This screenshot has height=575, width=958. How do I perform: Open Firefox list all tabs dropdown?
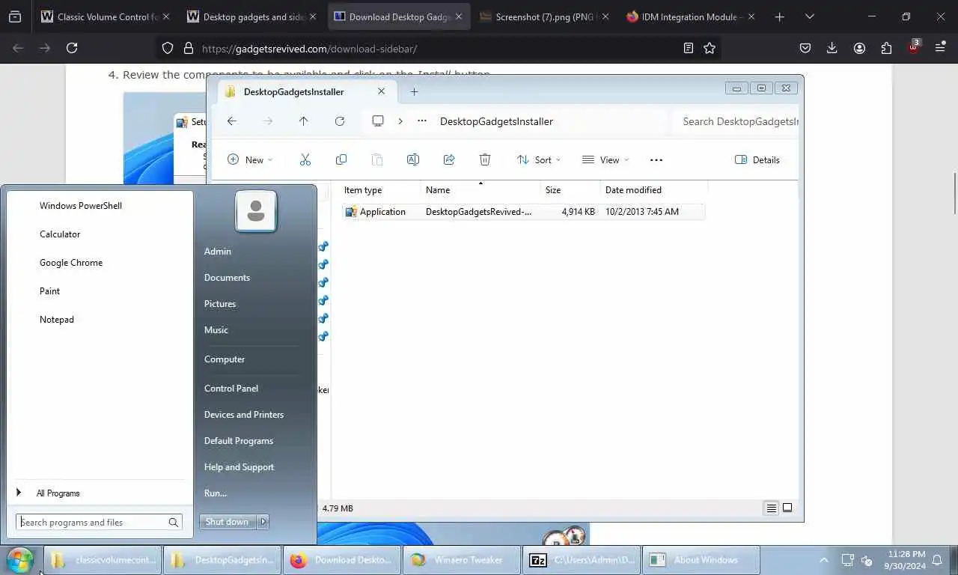(x=809, y=16)
